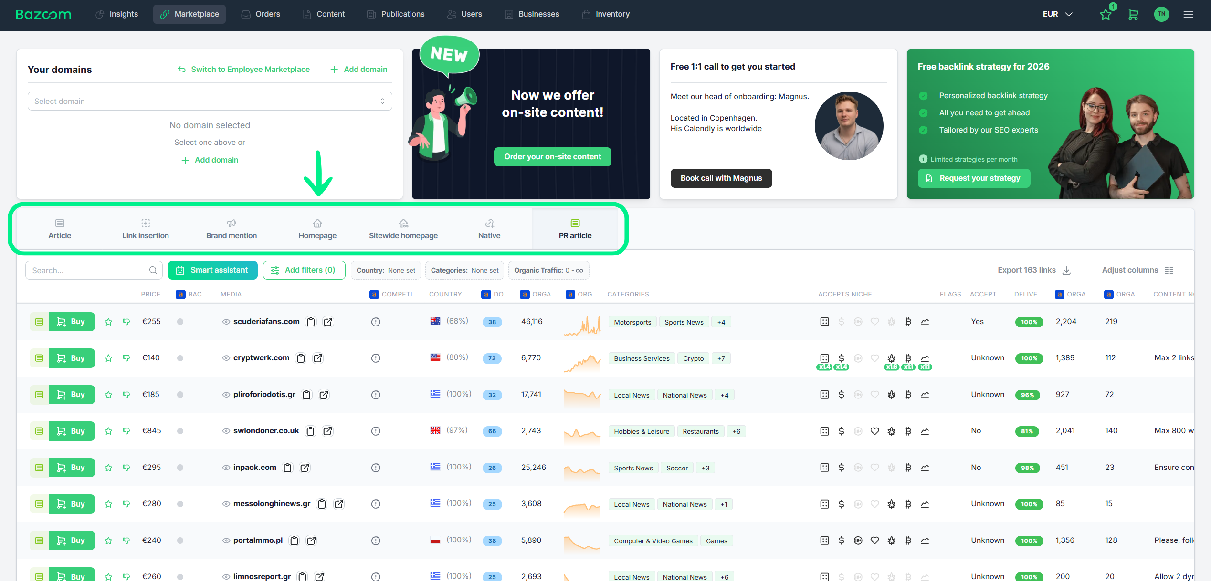Toggle visibility eye for swlondoner.co.uk

[x=226, y=431]
